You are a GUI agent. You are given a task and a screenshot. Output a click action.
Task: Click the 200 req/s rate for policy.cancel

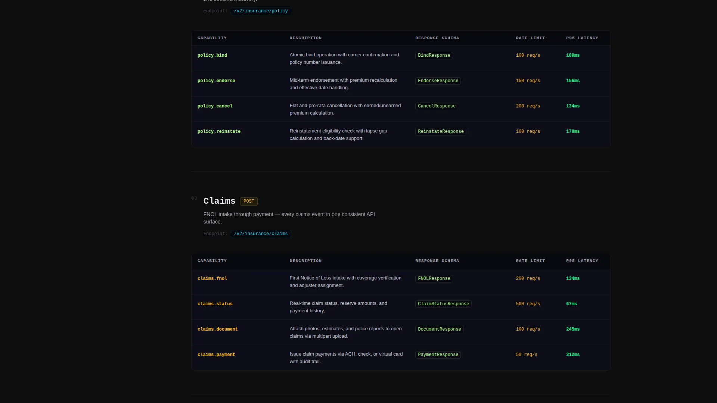click(x=528, y=106)
